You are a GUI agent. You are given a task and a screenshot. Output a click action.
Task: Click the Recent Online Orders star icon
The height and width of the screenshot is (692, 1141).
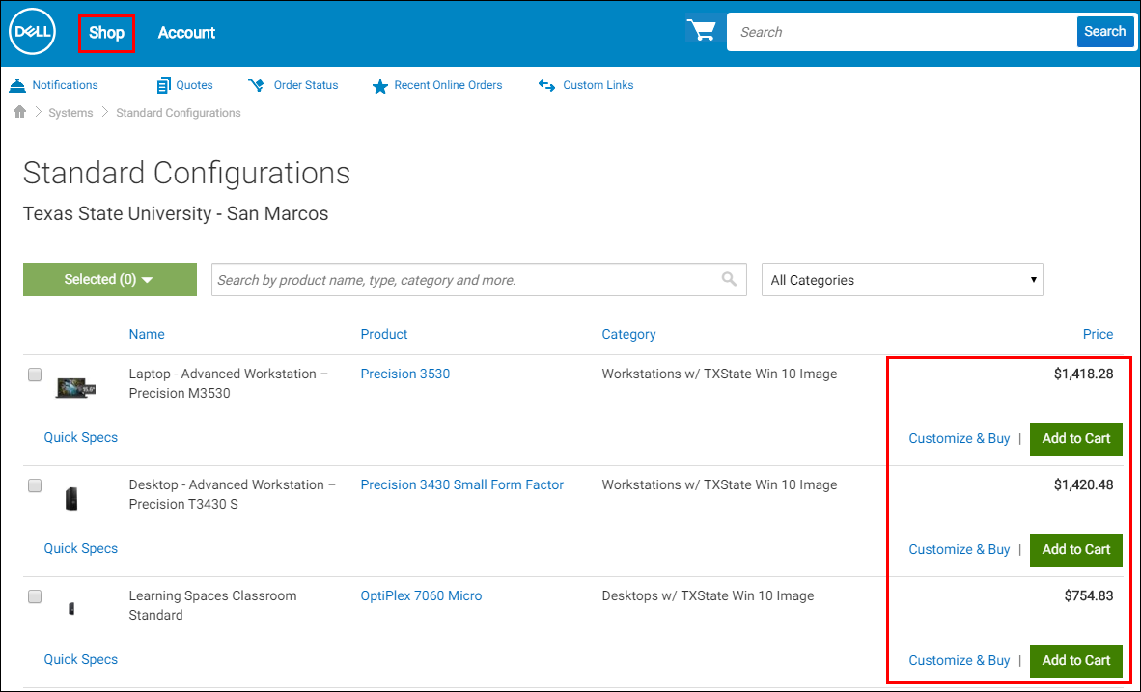click(379, 87)
